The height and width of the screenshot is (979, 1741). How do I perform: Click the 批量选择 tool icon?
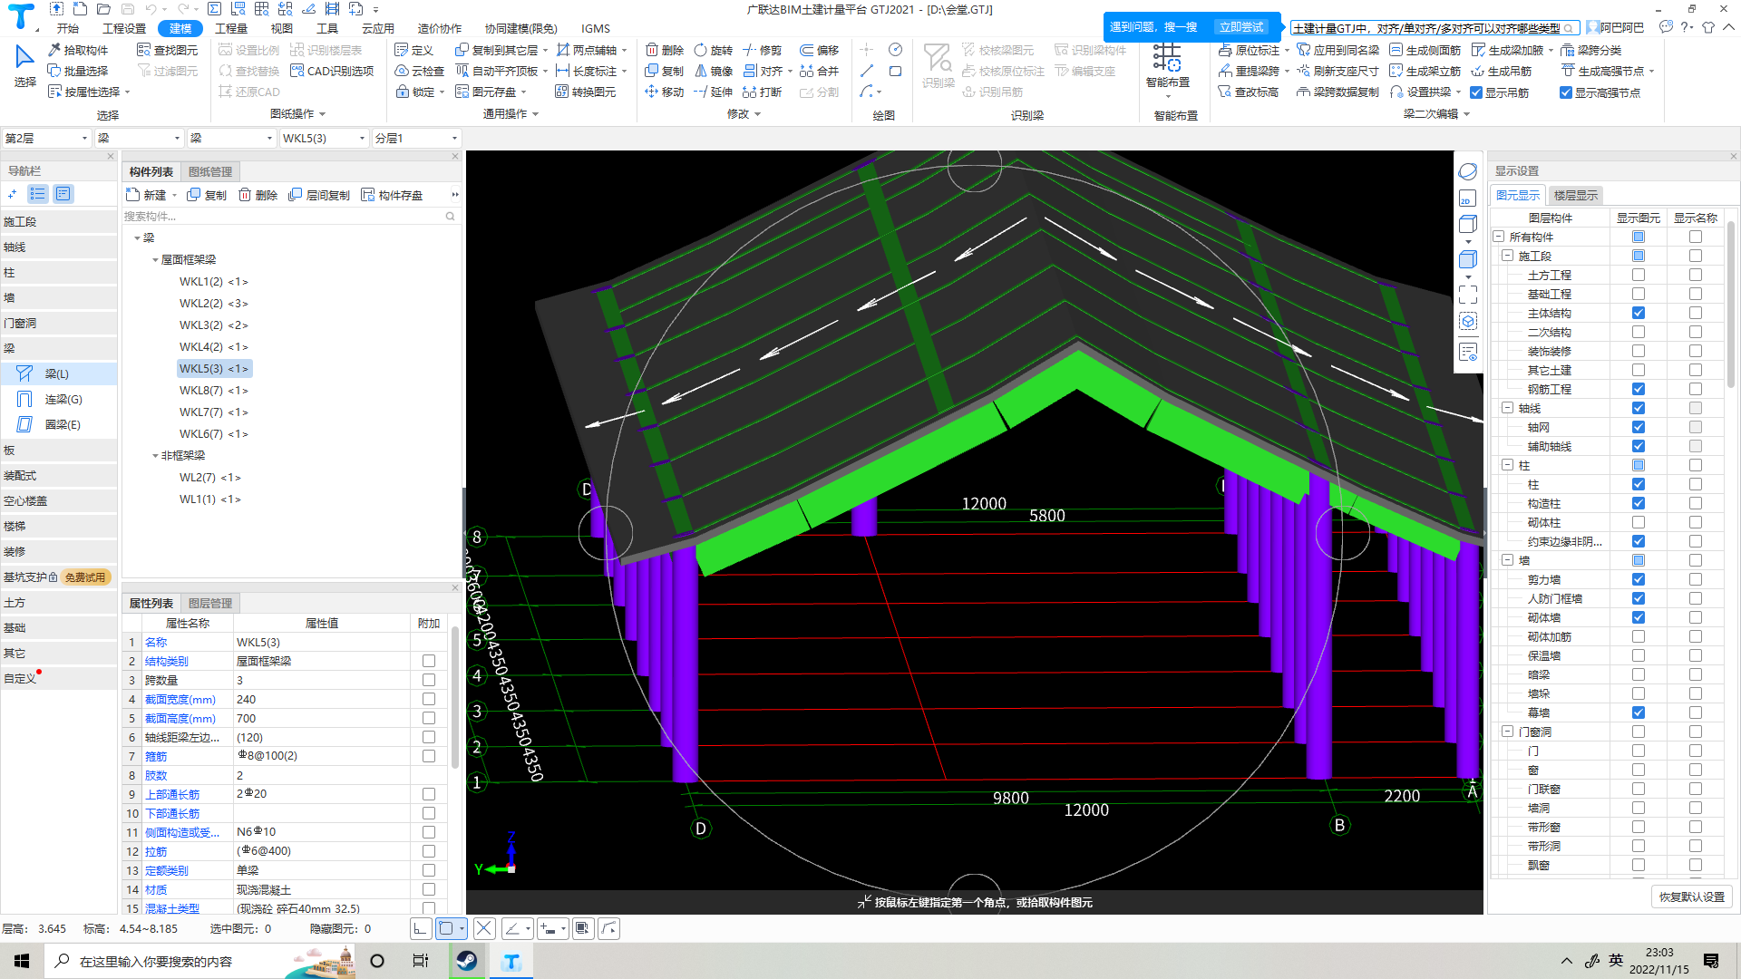point(54,71)
